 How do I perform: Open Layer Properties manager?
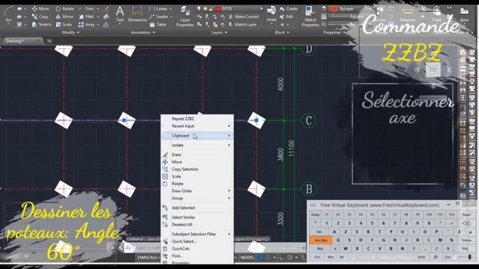pyautogui.click(x=185, y=16)
